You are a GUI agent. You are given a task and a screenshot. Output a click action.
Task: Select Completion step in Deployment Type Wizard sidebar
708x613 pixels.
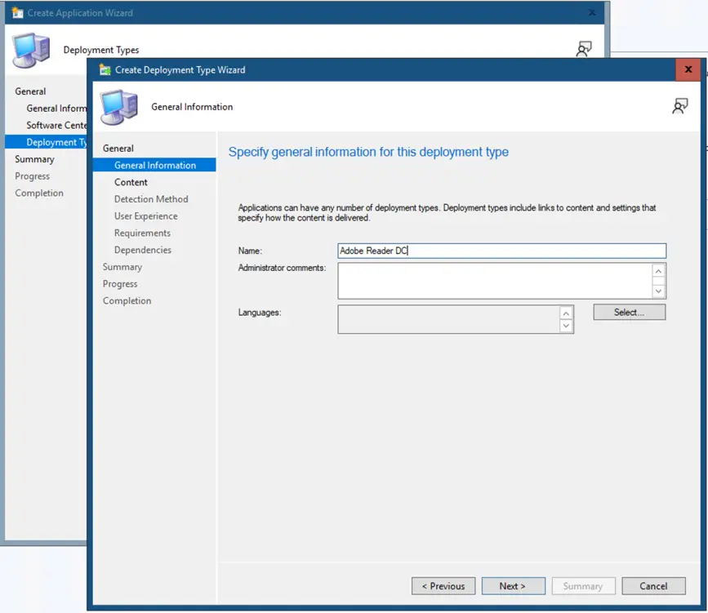click(127, 300)
